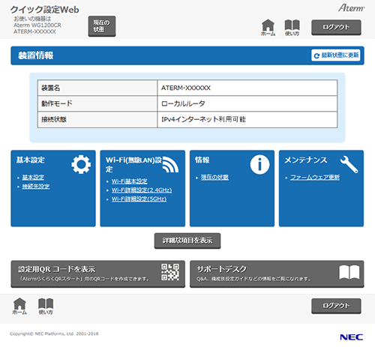Click the open book icon on サポートデスク
Screen dimensions: 375x347
click(x=349, y=272)
